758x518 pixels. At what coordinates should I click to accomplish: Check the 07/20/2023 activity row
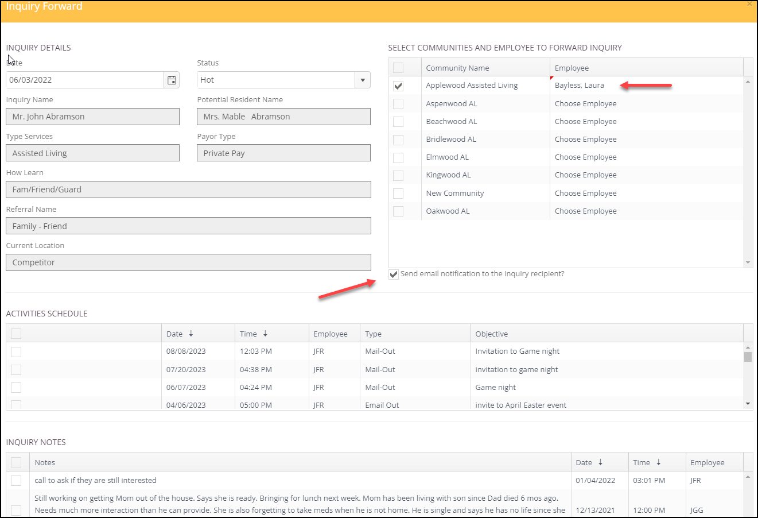click(x=16, y=370)
